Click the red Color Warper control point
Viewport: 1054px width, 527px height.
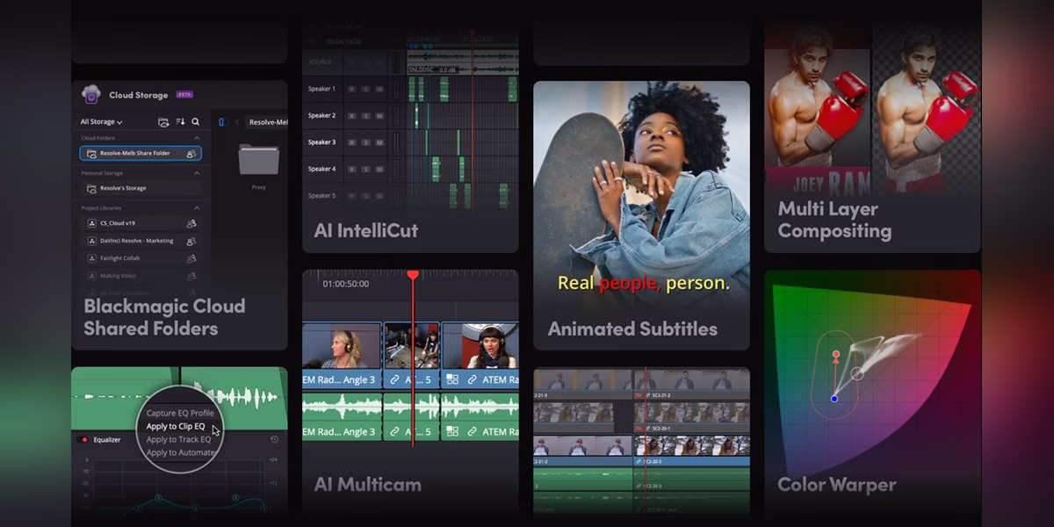[x=836, y=355]
